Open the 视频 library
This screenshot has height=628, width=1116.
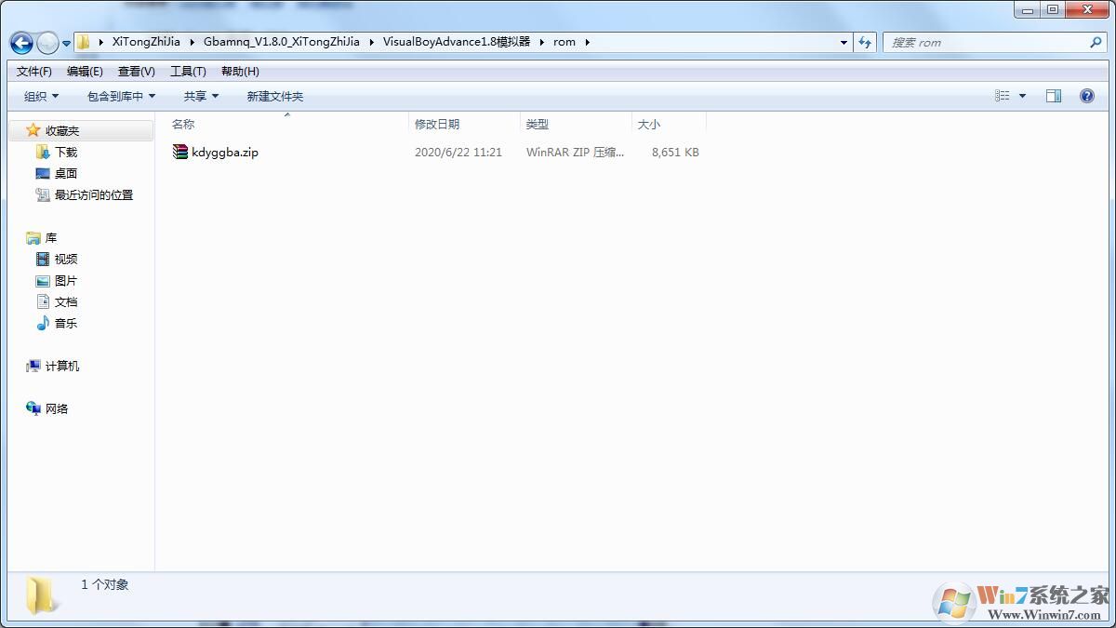coord(66,260)
